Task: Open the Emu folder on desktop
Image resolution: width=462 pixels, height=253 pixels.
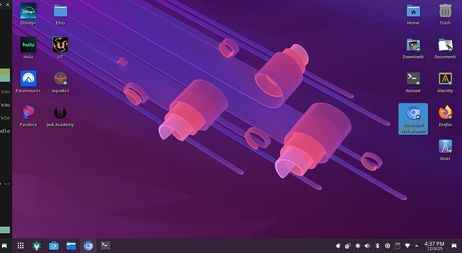Action: point(60,11)
